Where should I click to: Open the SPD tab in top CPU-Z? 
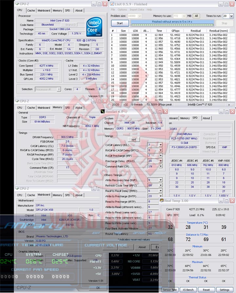(x=68, y=11)
